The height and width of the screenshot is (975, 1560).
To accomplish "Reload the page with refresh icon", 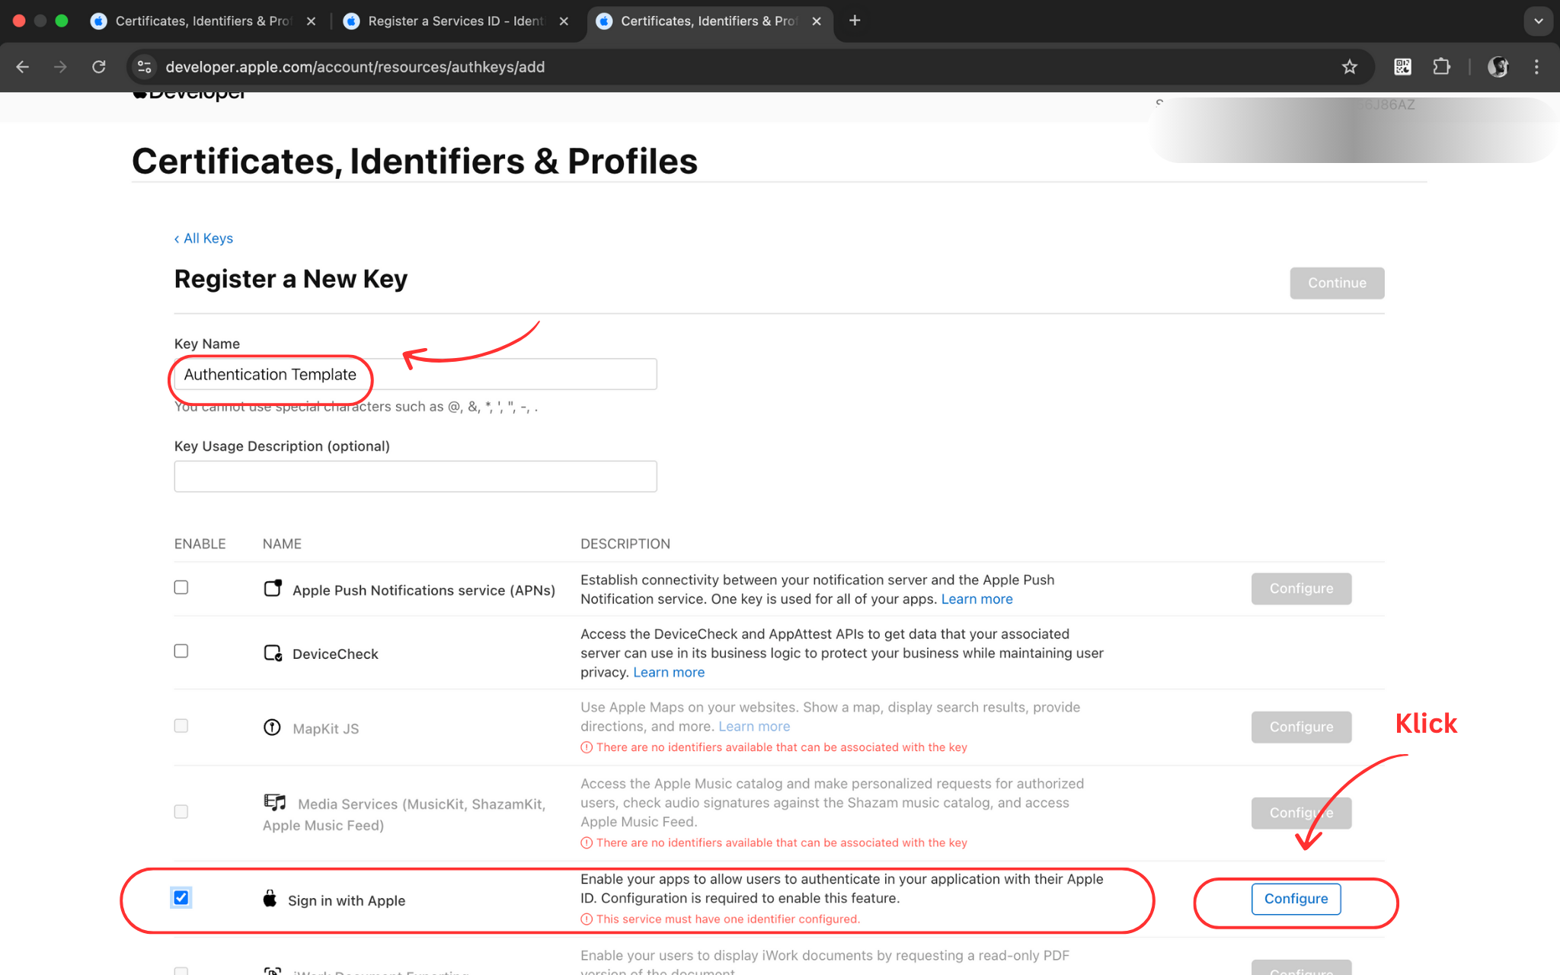I will (99, 67).
